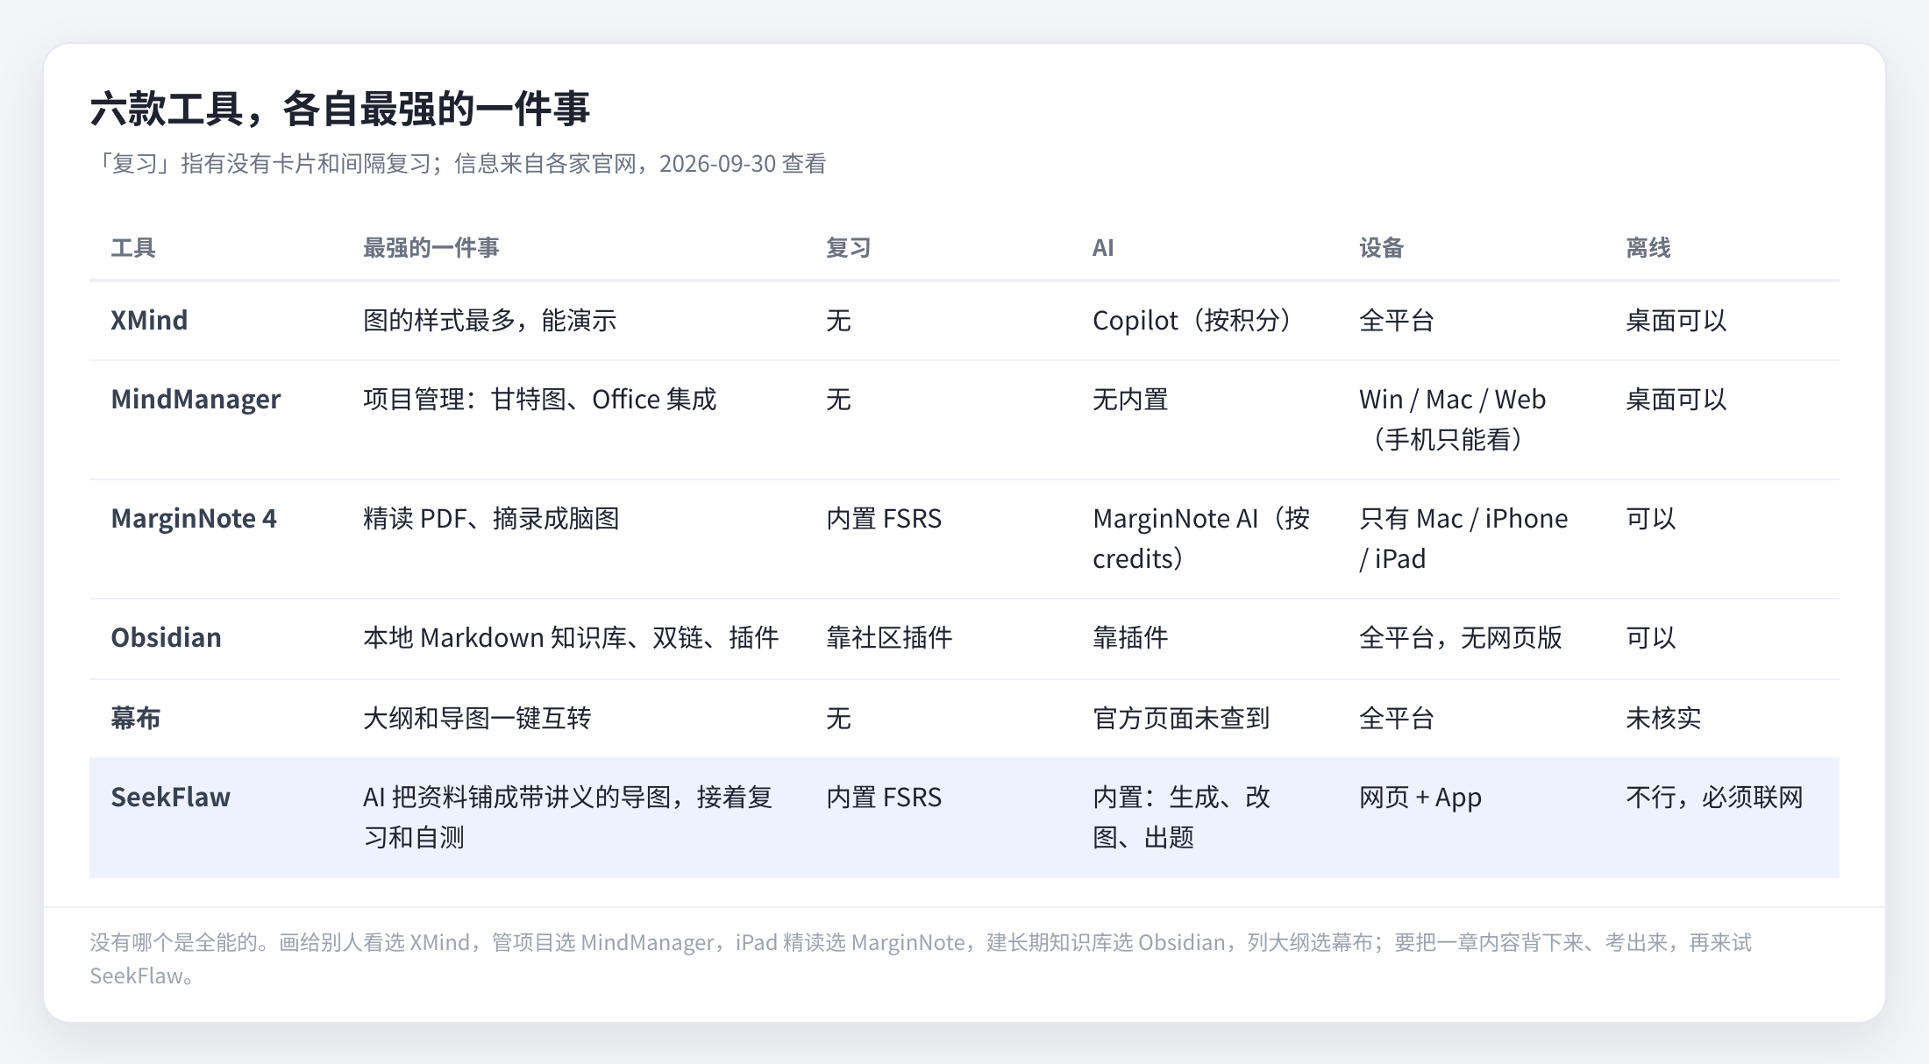Viewport: 1929px width, 1064px height.
Task: Click XMind's 全平台 device cell
Action: (x=1397, y=321)
